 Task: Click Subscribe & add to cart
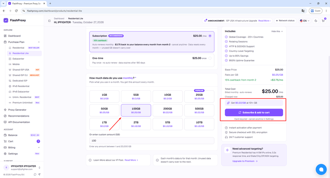[254, 113]
